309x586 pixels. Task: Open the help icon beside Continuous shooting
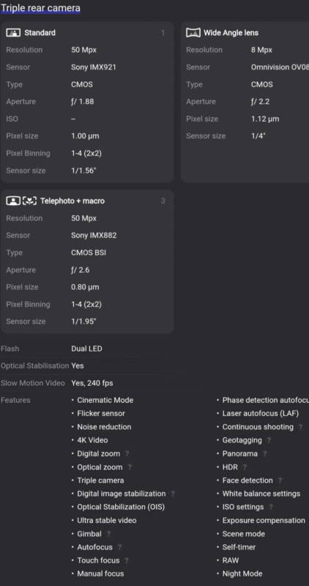pyautogui.click(x=300, y=427)
